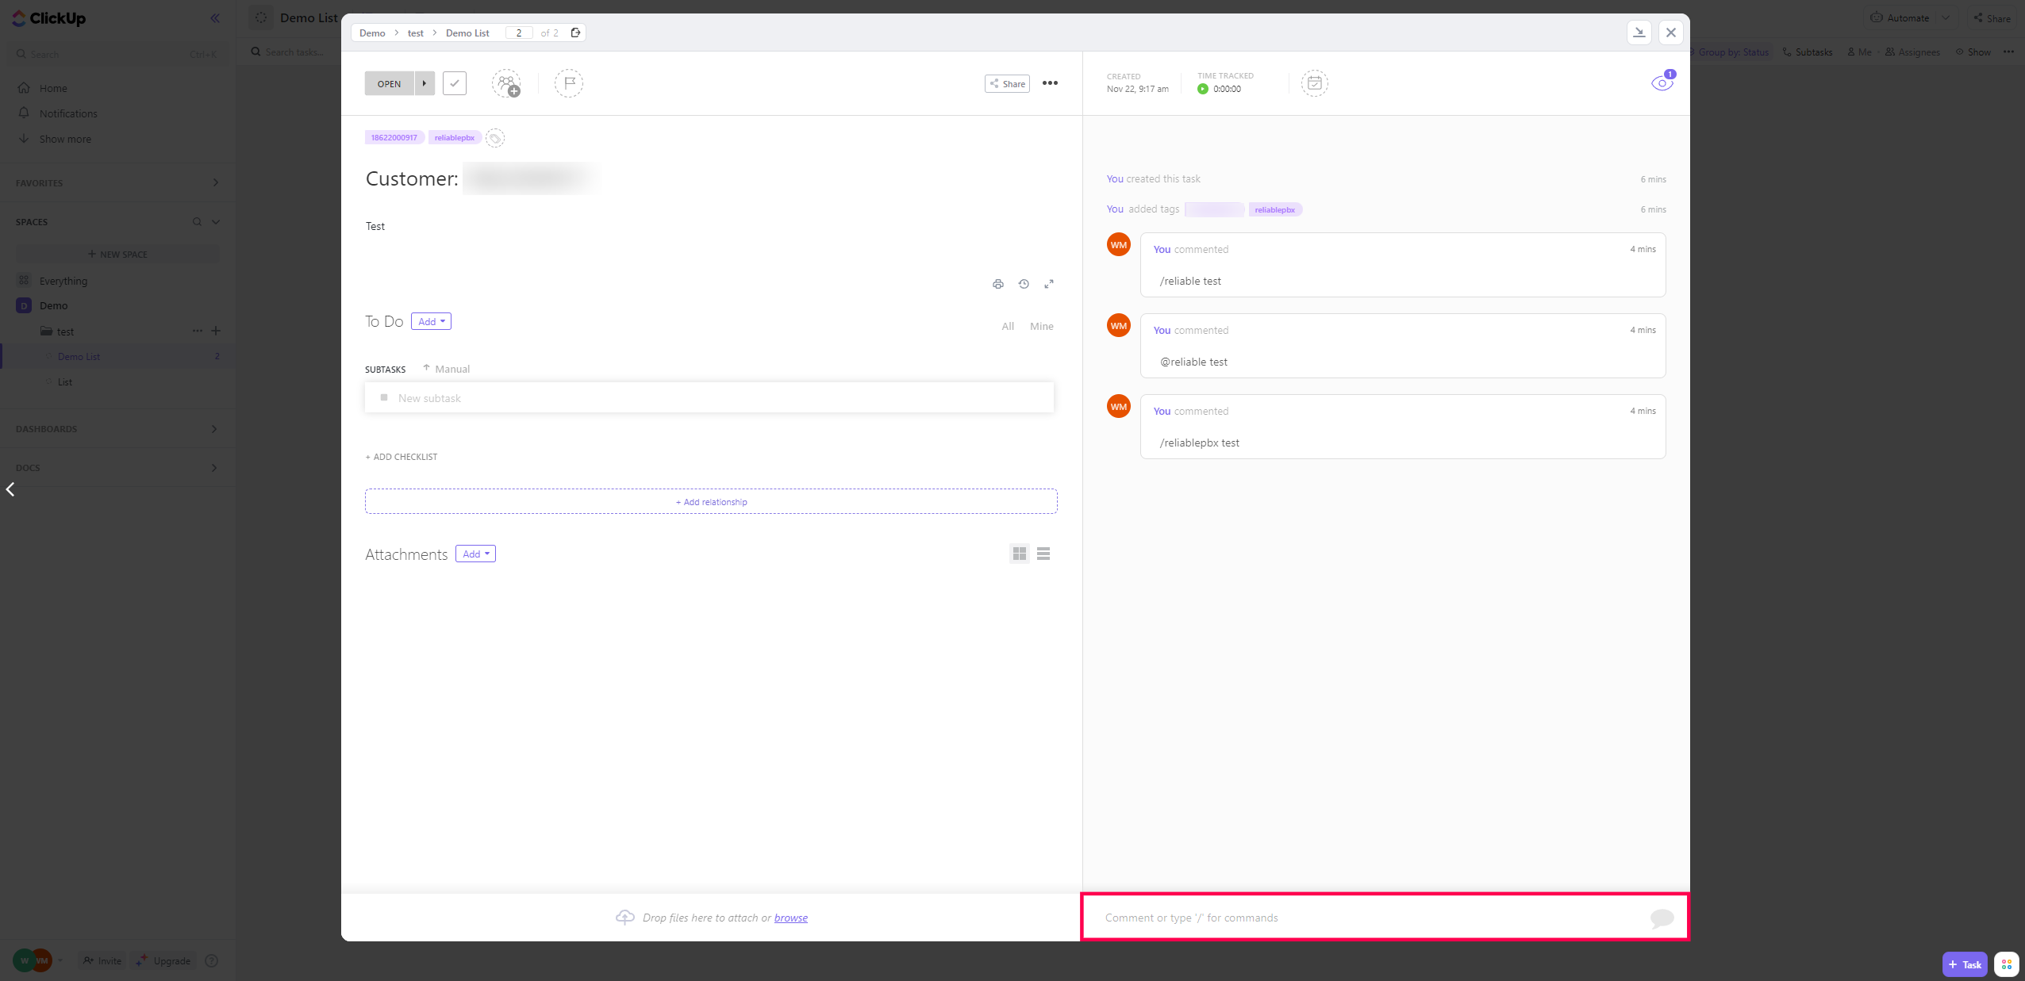Expand the Dashboards section
The image size is (2025, 981).
coord(214,429)
